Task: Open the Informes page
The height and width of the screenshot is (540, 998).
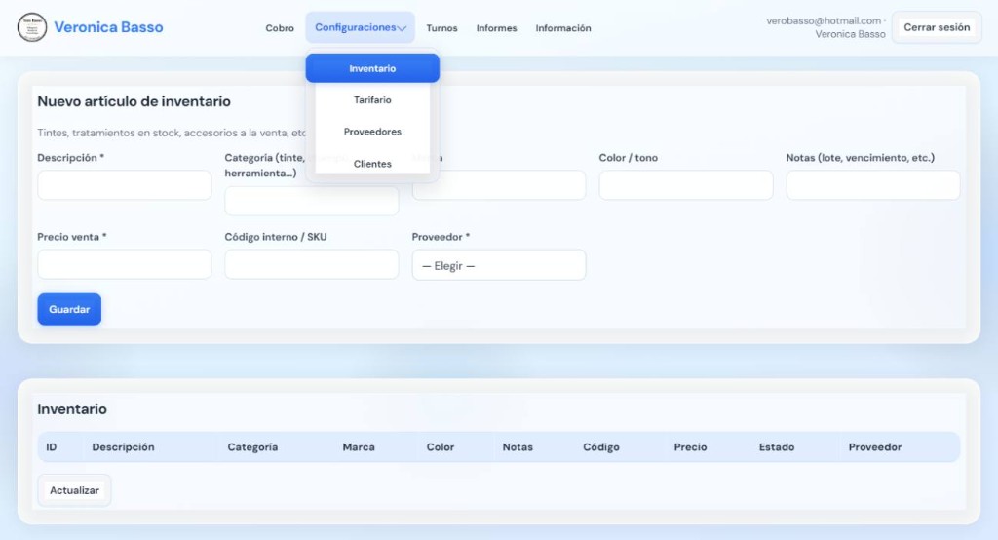Action: click(x=496, y=28)
